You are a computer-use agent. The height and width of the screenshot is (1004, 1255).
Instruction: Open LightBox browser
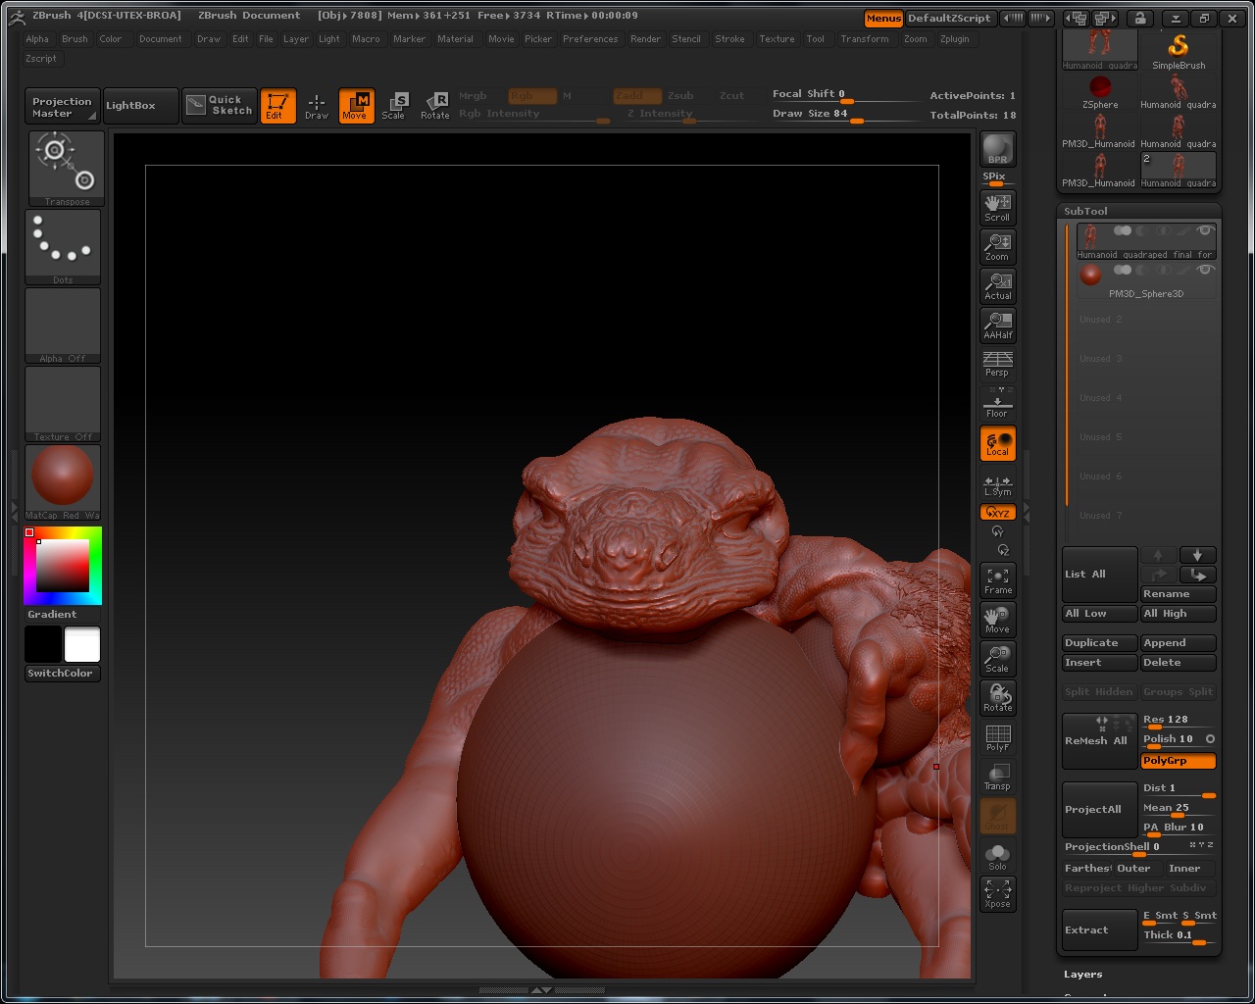[141, 106]
